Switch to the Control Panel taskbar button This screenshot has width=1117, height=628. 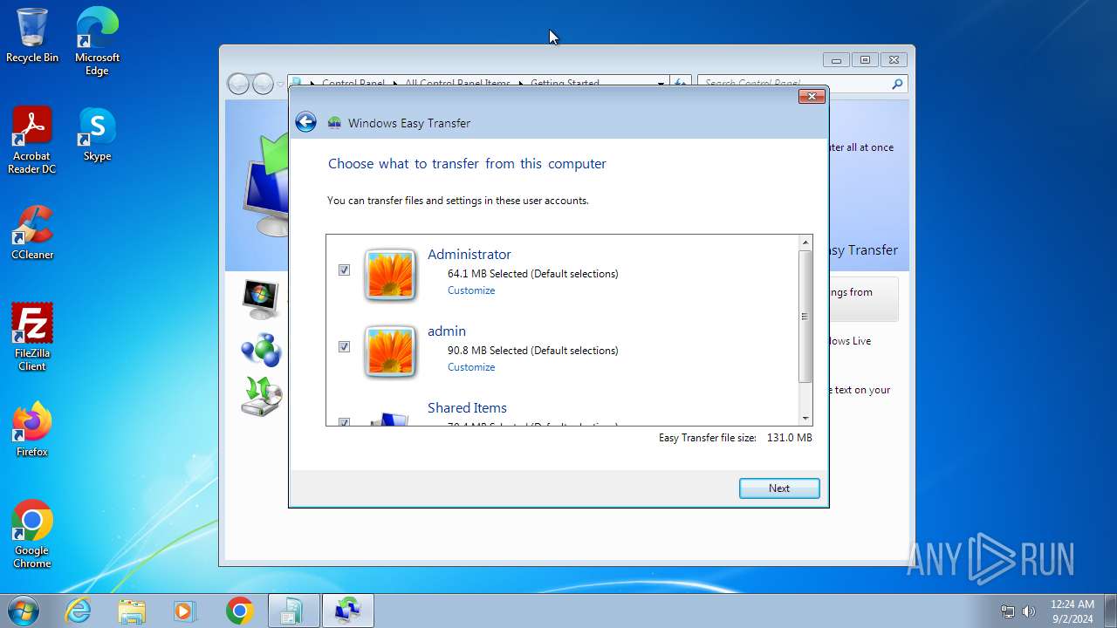[x=293, y=611]
